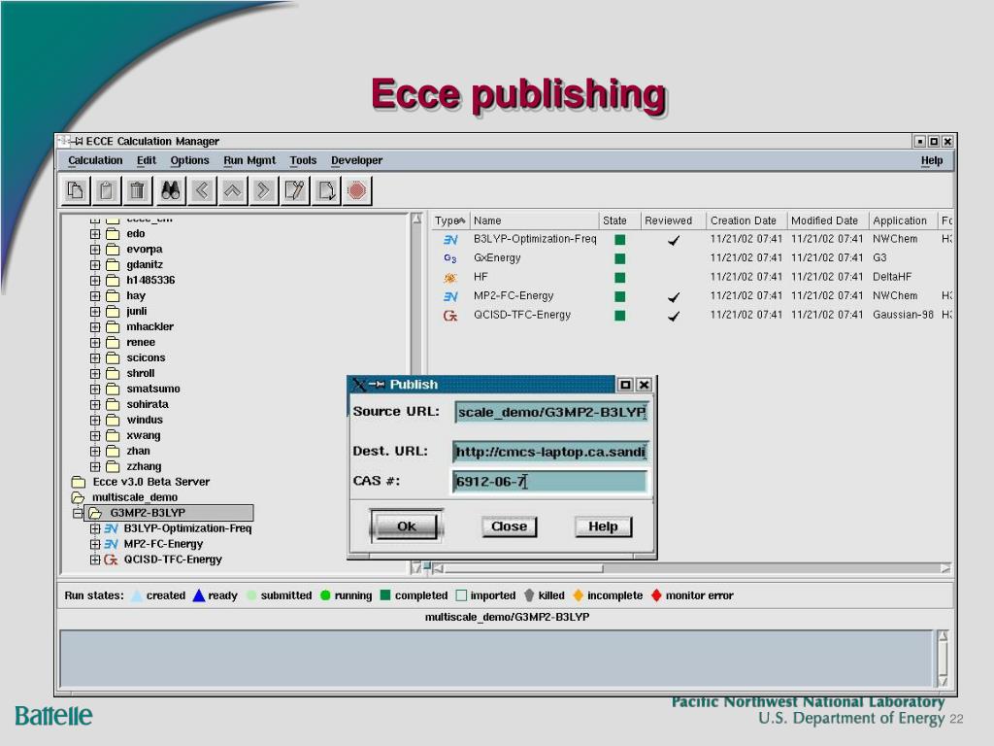Click Gaussian icon of QCISD-TFC-Energy table row
Image resolution: width=994 pixels, height=746 pixels.
(x=450, y=316)
